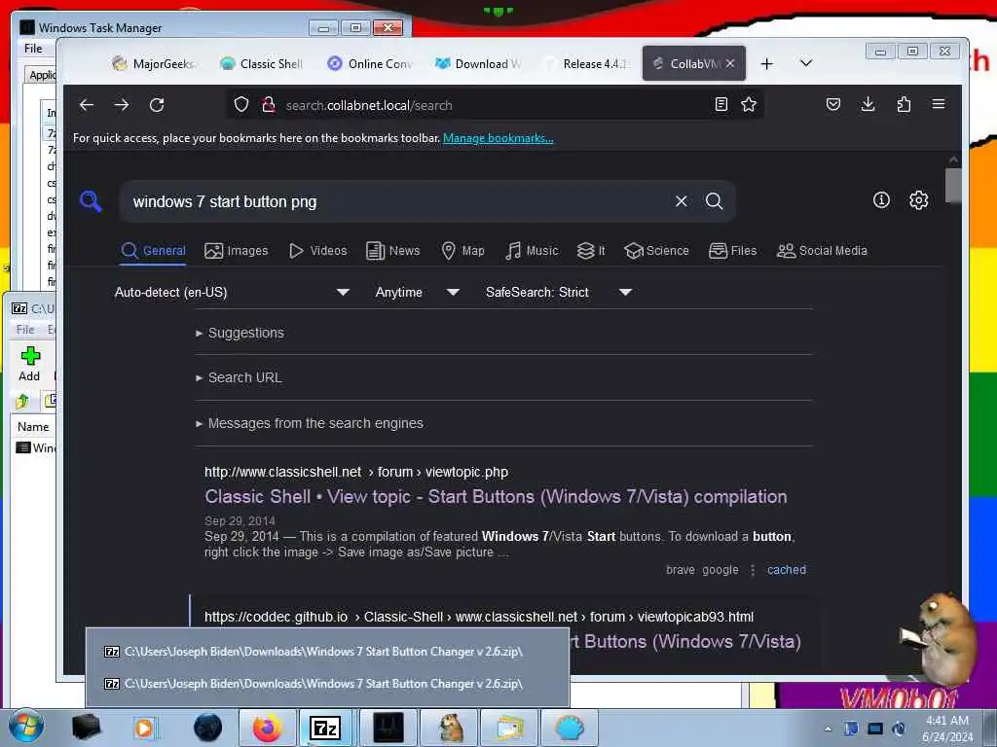Screen dimensions: 997x747
Task: Click the clock showing 4:41 AM
Action: (947, 729)
